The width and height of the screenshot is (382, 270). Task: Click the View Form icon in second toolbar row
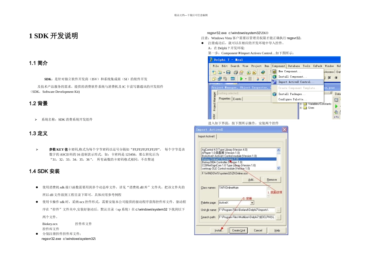point(220,79)
